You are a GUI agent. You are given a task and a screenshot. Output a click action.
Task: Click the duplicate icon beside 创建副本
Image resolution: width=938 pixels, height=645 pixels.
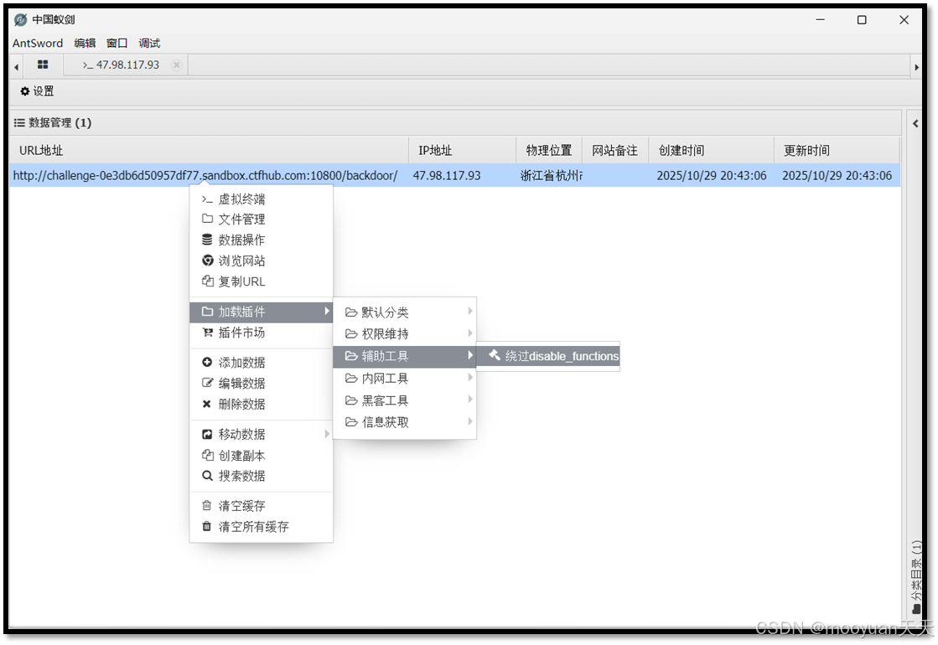(x=208, y=455)
